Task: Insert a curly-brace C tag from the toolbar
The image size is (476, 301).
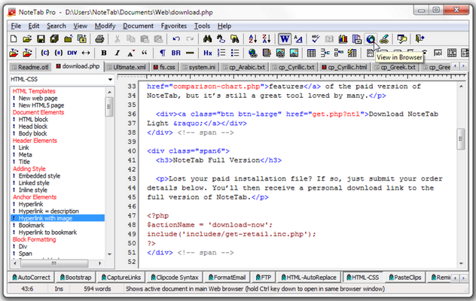Action: [45, 53]
